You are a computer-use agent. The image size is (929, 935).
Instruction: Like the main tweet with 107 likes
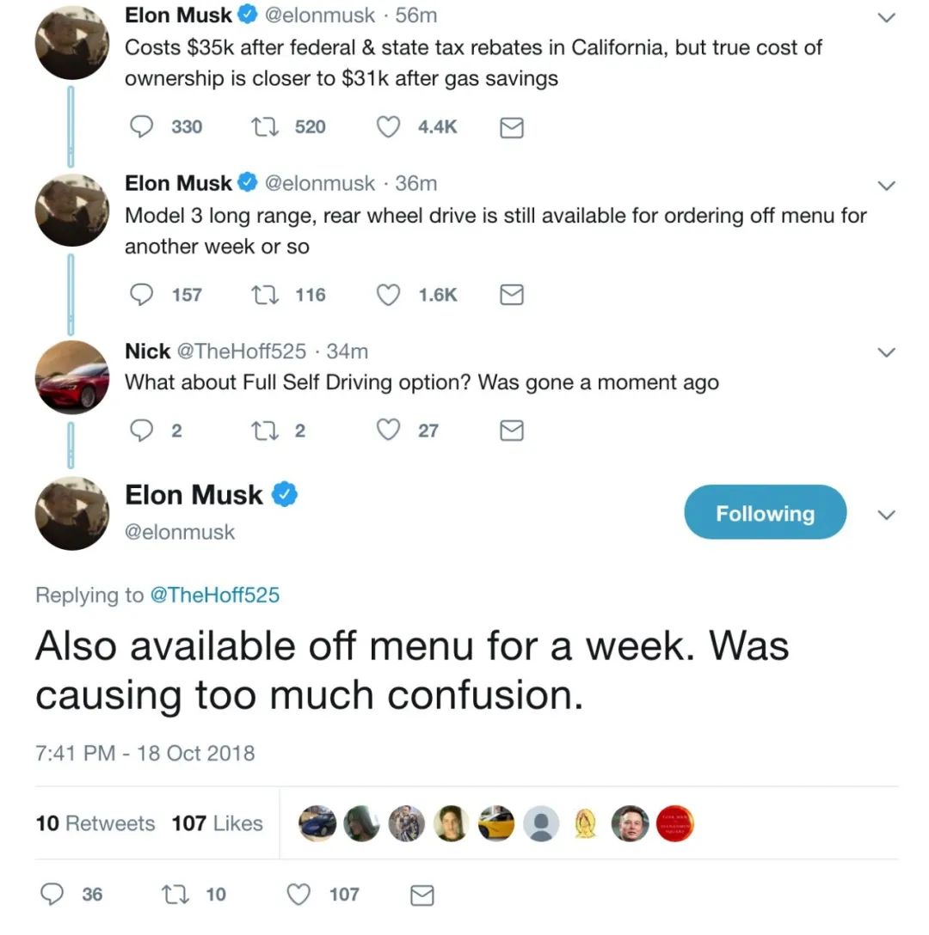tap(298, 895)
